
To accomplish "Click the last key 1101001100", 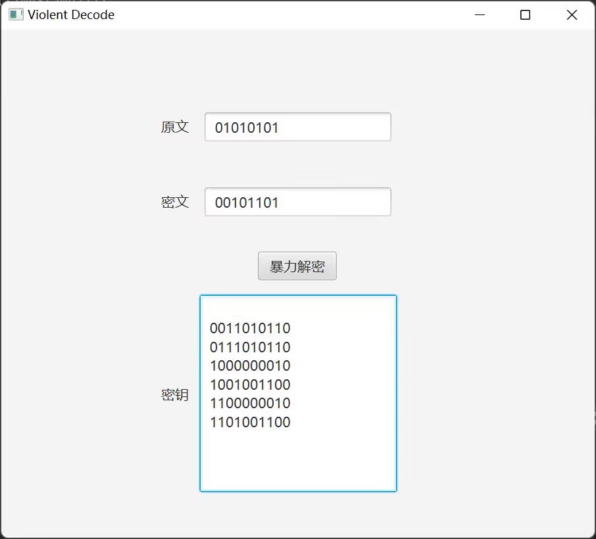I will (250, 422).
